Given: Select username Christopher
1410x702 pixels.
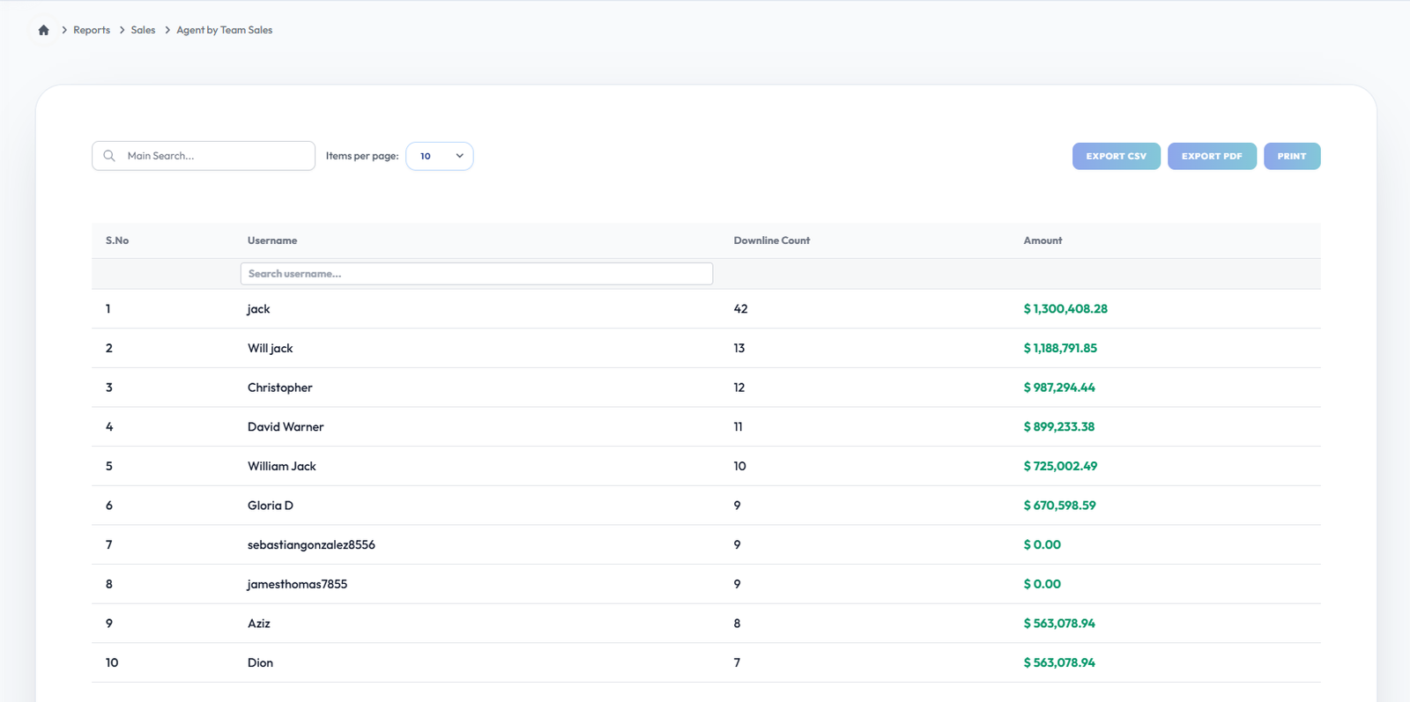Looking at the screenshot, I should click(280, 388).
